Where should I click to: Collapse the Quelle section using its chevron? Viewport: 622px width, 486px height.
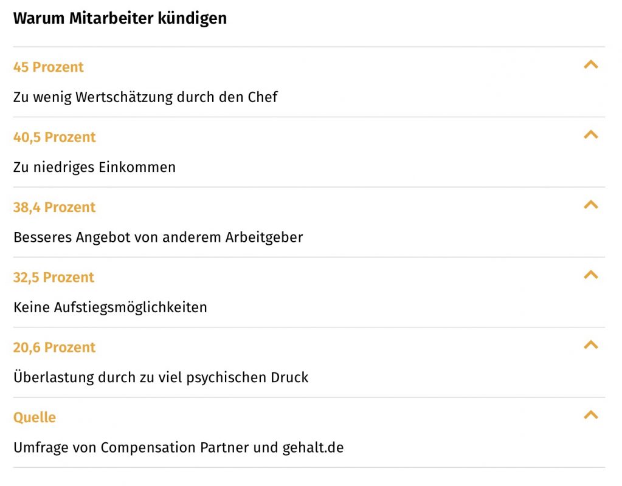(590, 415)
